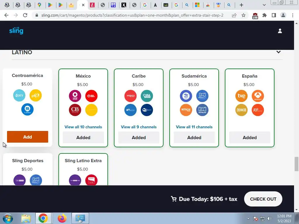
Task: Click the CHECK OUT button
Action: (263, 199)
